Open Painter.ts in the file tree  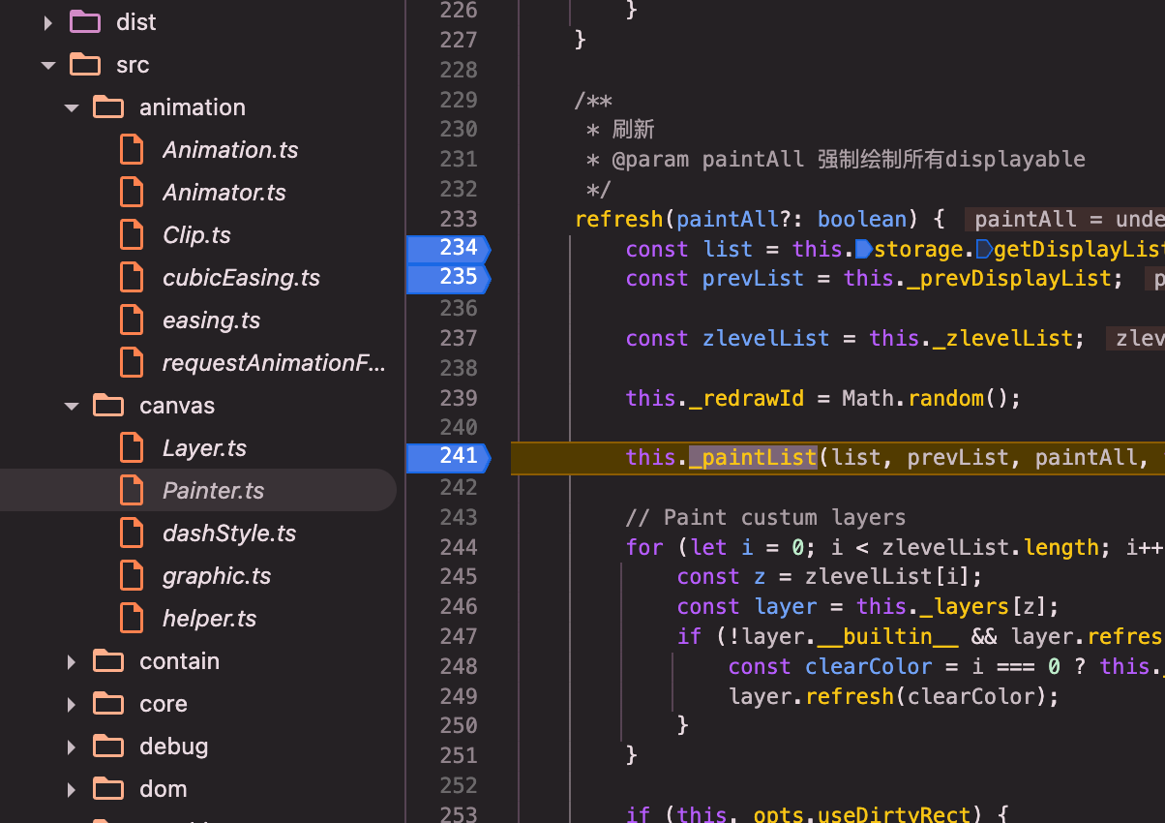coord(213,491)
